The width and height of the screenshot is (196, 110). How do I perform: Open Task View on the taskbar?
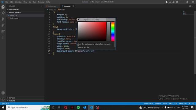59,107
